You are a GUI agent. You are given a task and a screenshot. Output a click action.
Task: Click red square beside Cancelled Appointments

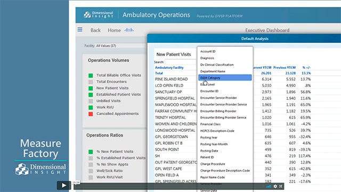point(91,114)
